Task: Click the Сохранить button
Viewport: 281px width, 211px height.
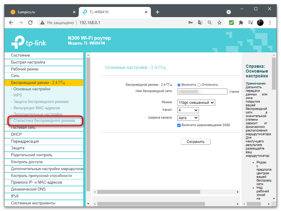Action: 195,142
